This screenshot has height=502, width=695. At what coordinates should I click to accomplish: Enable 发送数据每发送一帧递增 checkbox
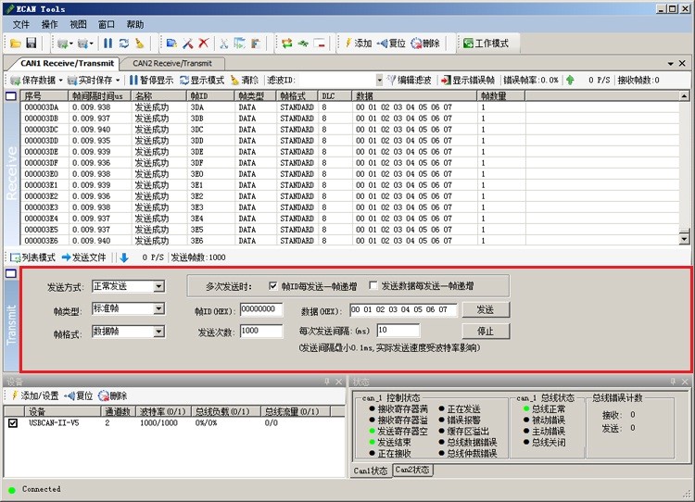pos(373,286)
